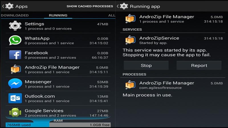Tap the AndroZipService icon under Services
Viewport: 228px width, 128px height.
[130, 40]
